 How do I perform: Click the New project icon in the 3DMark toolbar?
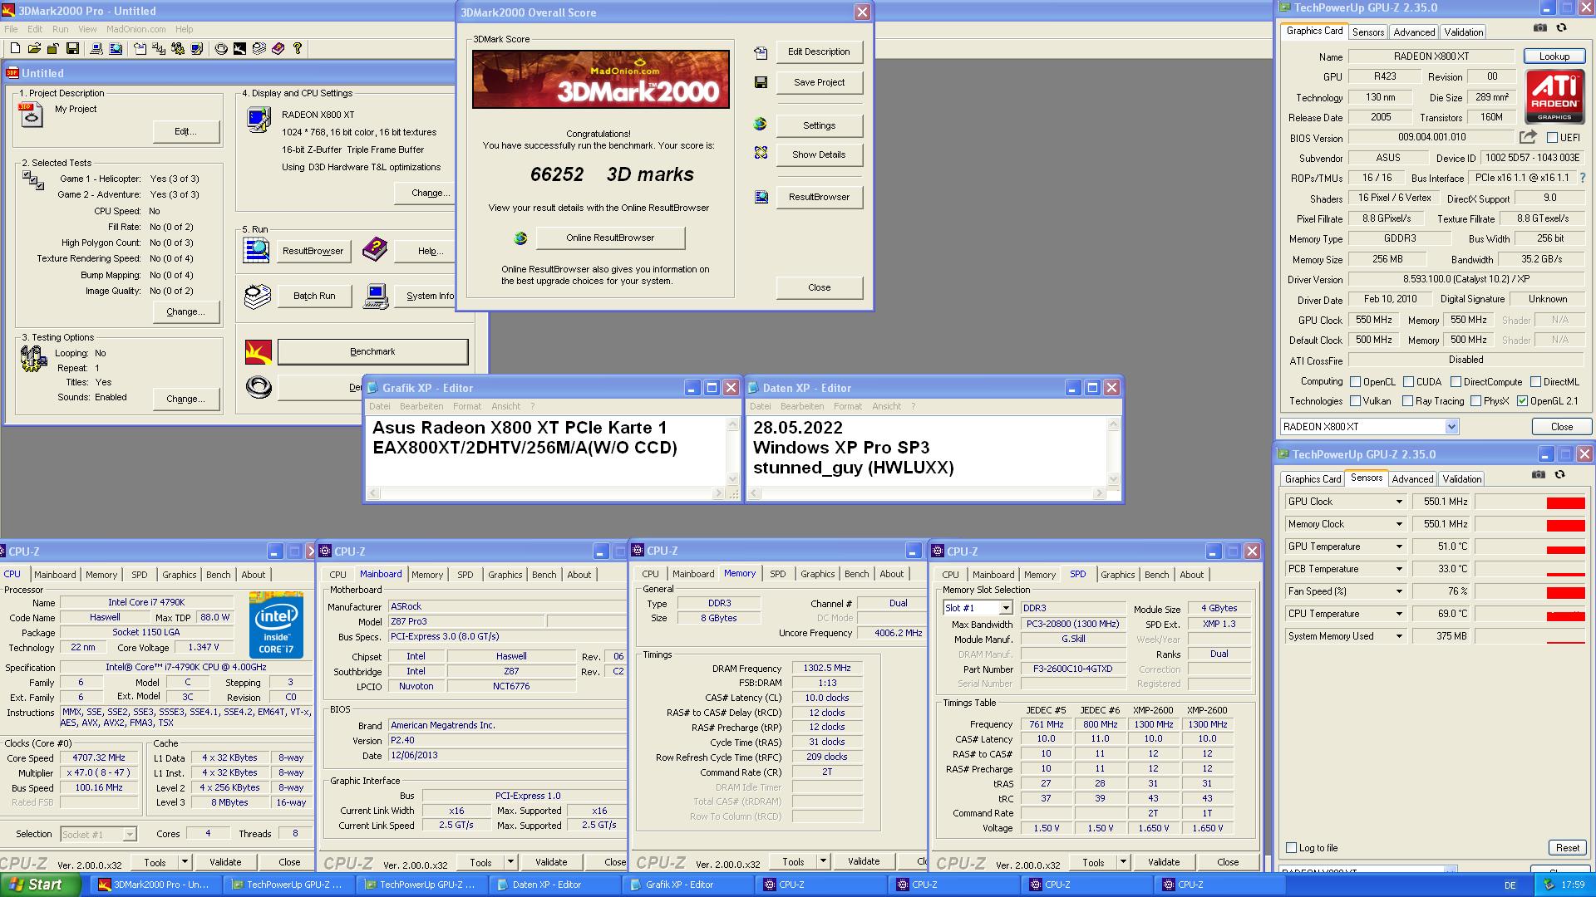click(15, 49)
